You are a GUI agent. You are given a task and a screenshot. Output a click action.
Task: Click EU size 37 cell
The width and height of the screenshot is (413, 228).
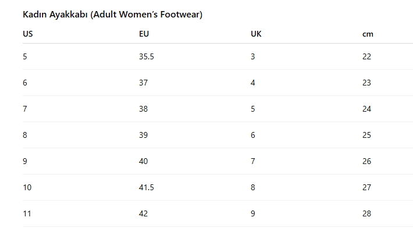[x=143, y=83]
